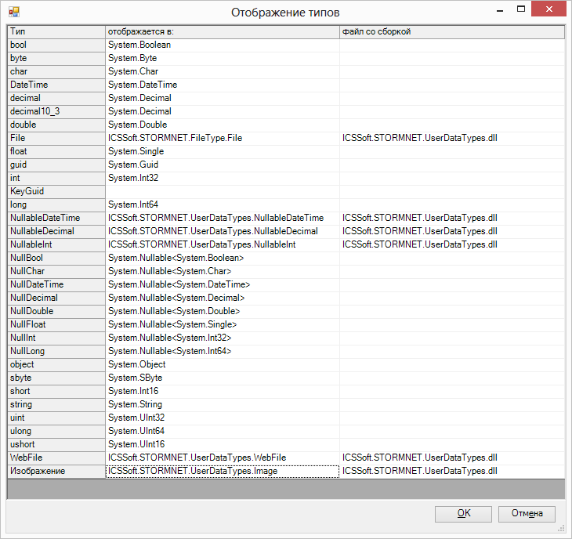Select the 'long' type cell
The height and width of the screenshot is (539, 572).
click(x=56, y=204)
